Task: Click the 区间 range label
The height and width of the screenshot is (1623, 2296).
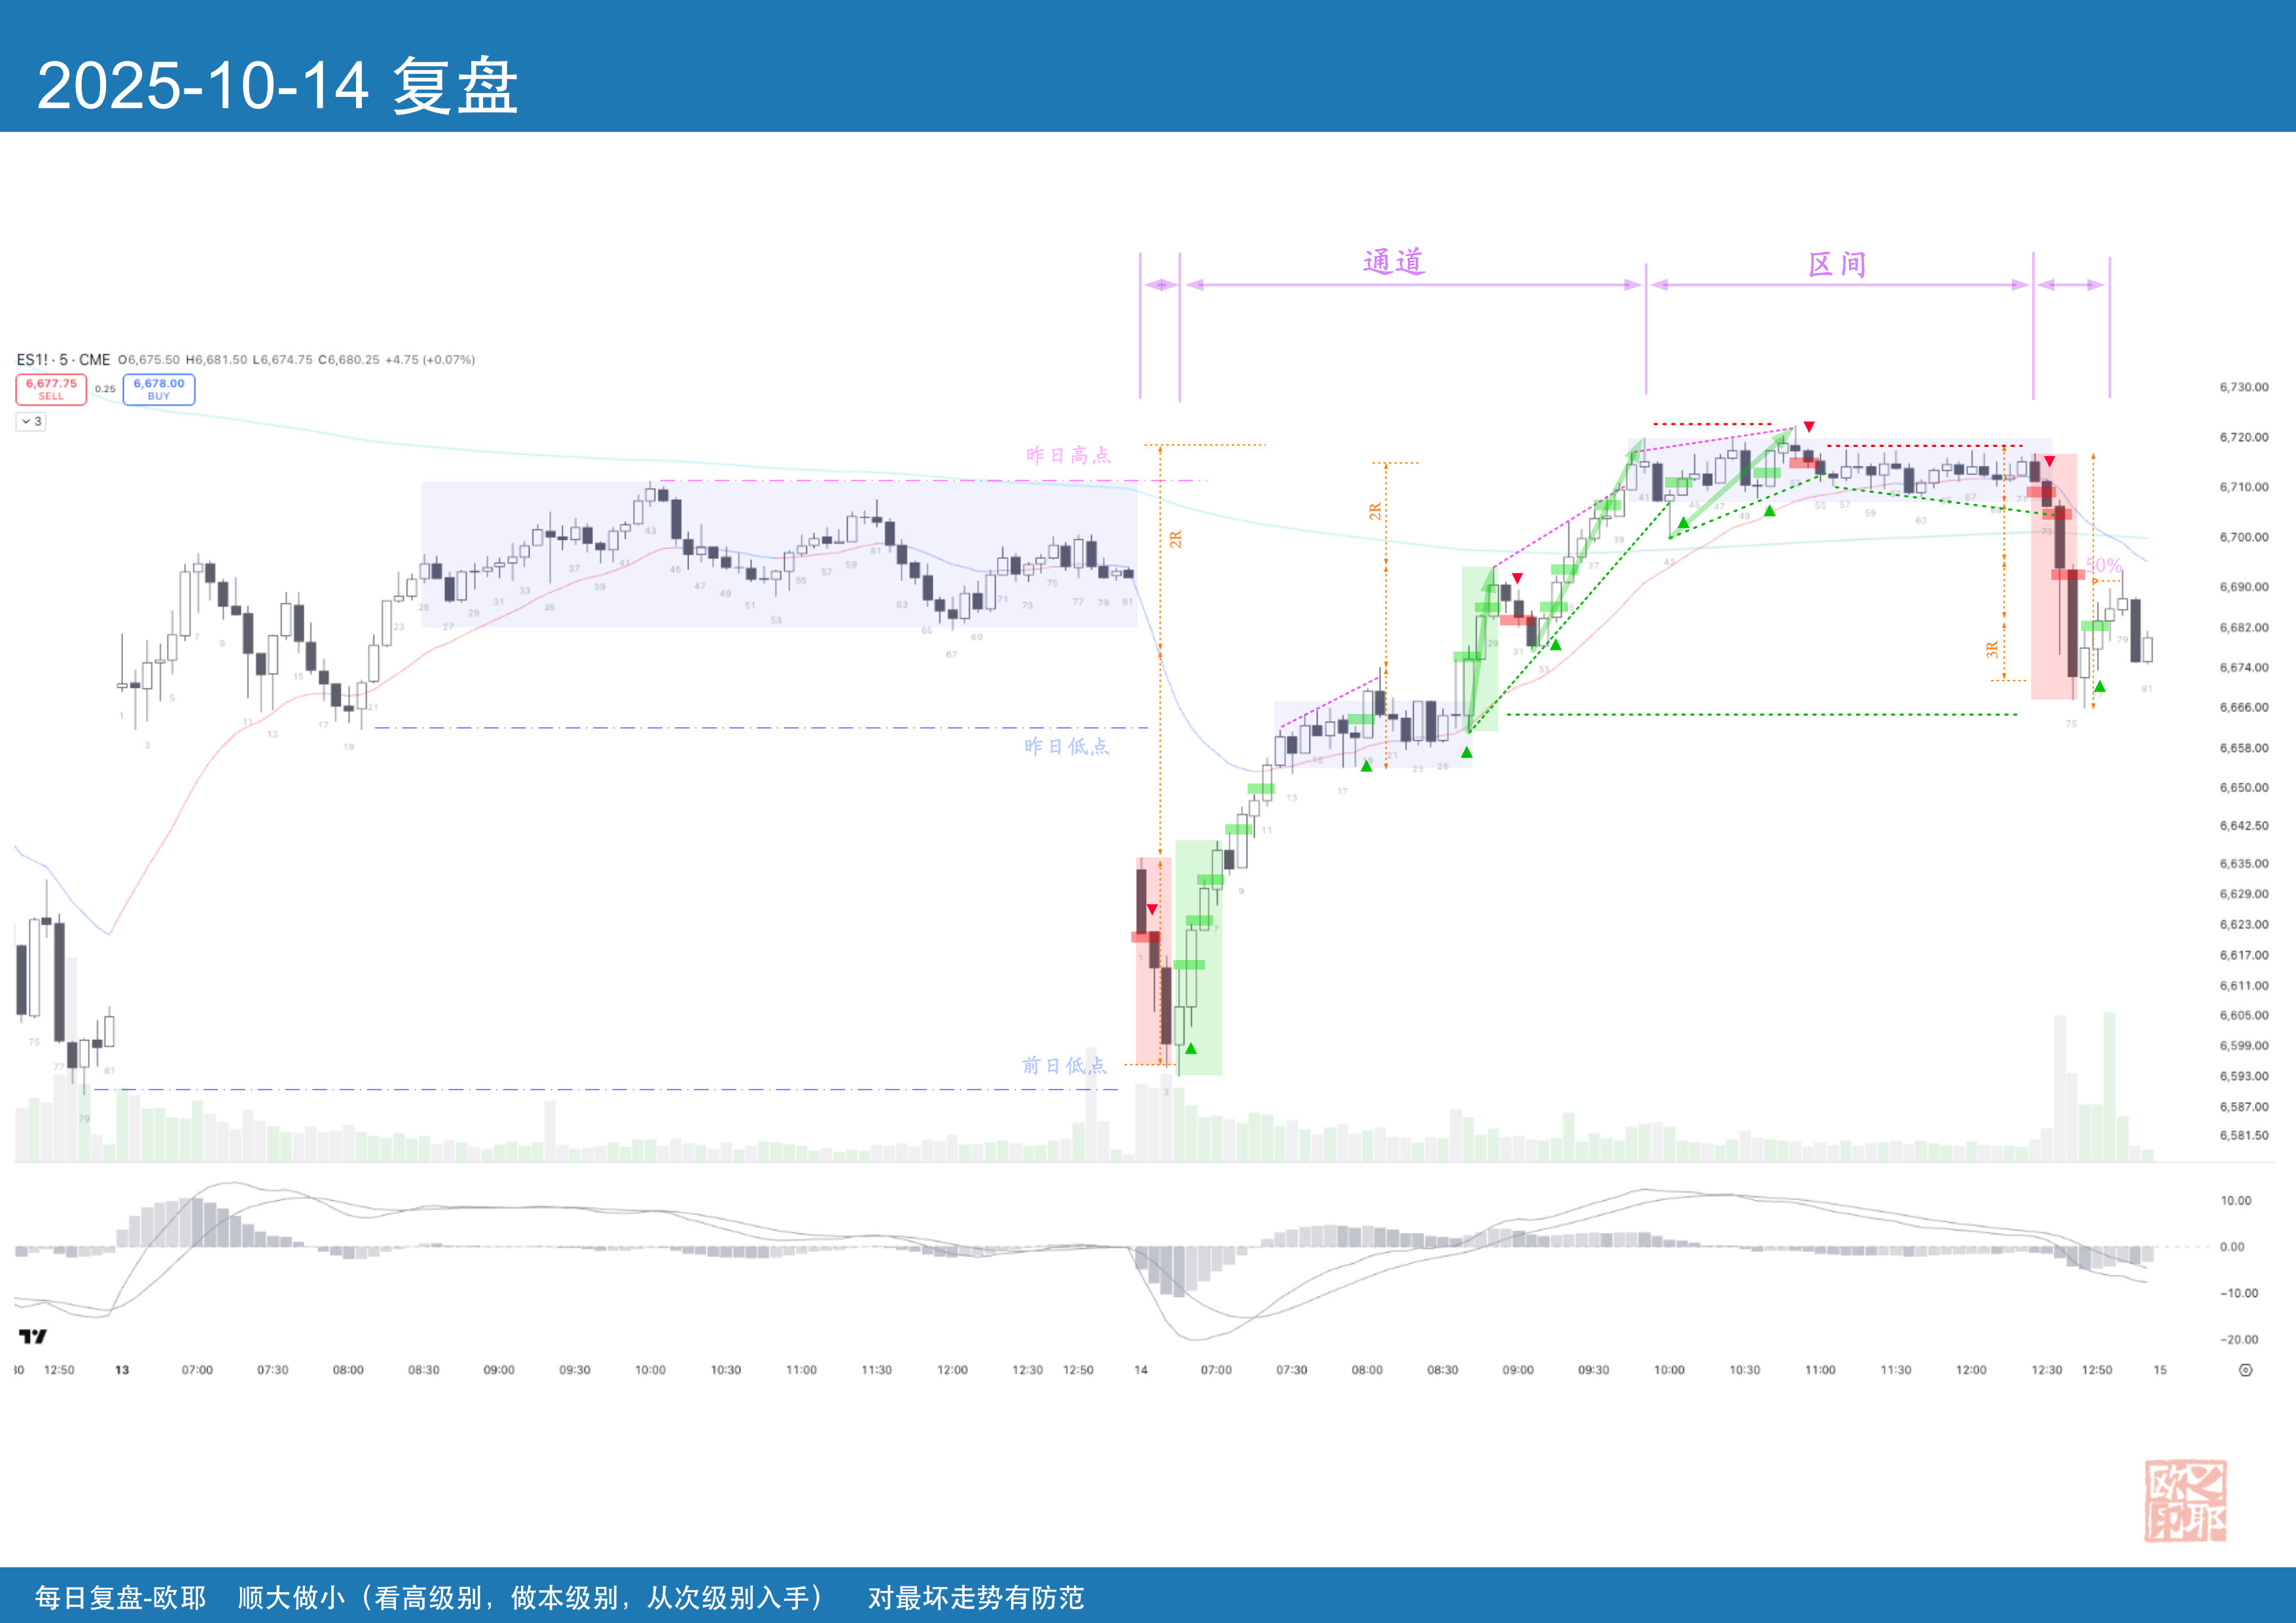Action: (1837, 265)
